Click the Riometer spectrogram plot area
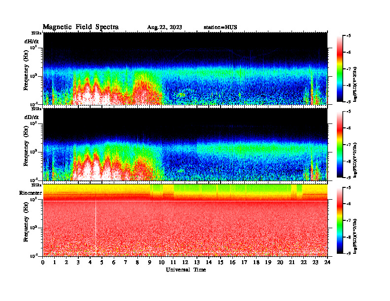Image resolution: width=390 pixels, height=301 pixels. tap(185, 220)
